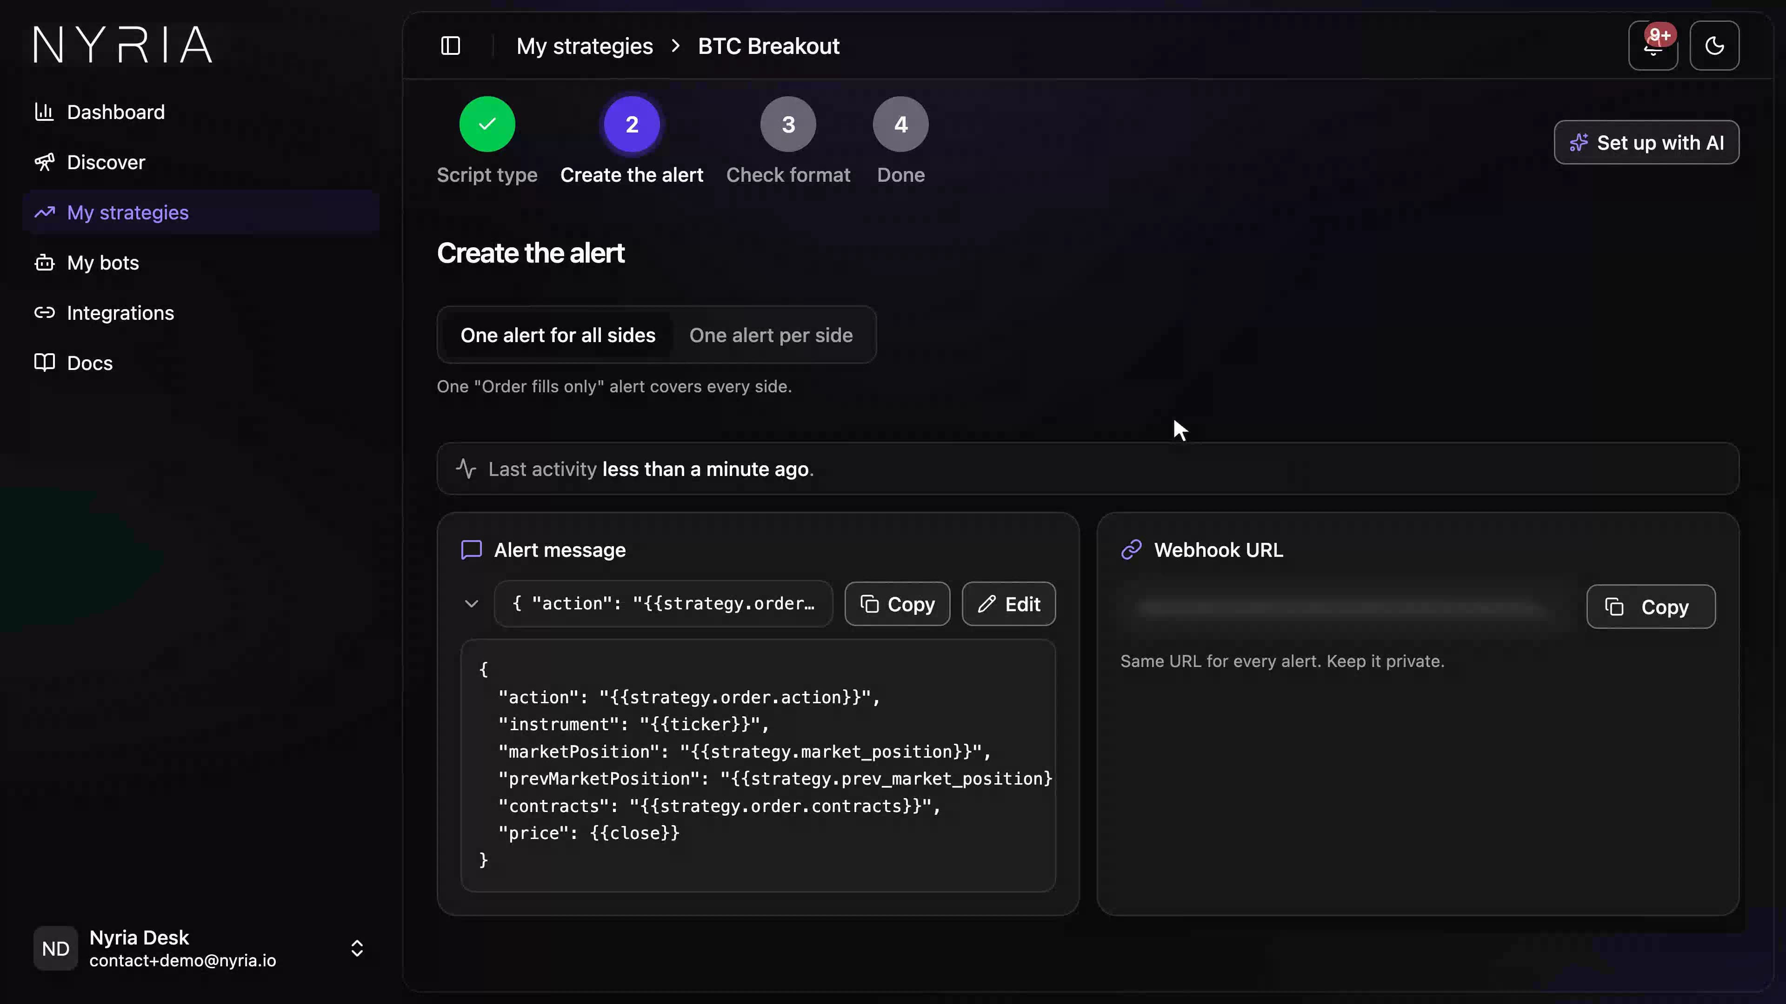Expand the Nyria Desk account switcher

357,948
